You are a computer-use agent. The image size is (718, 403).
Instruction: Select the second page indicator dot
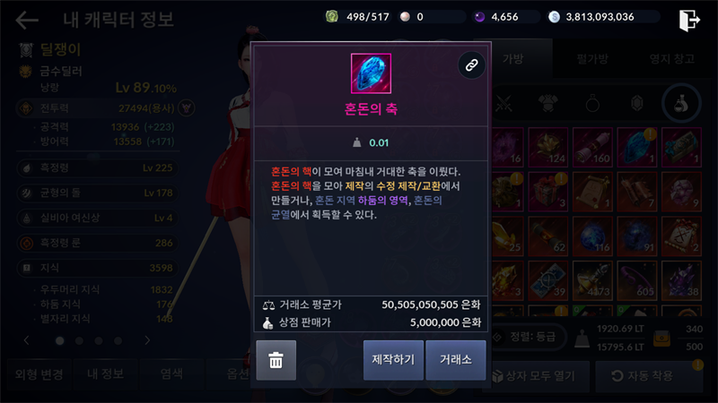pos(79,341)
